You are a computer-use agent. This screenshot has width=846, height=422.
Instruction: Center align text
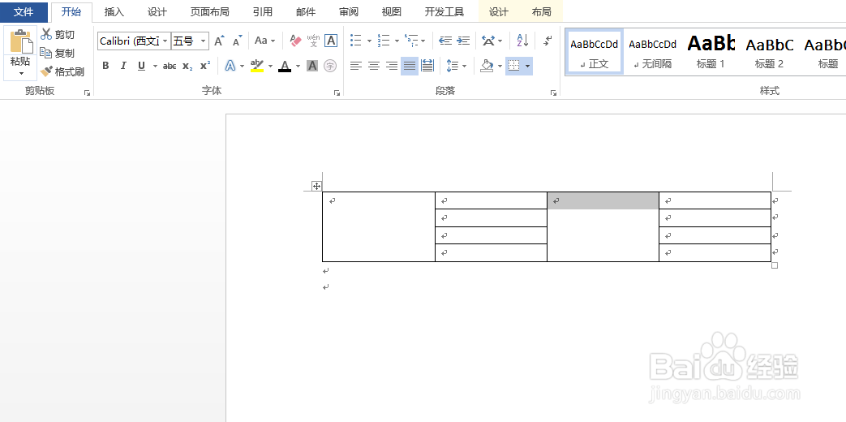pyautogui.click(x=373, y=66)
